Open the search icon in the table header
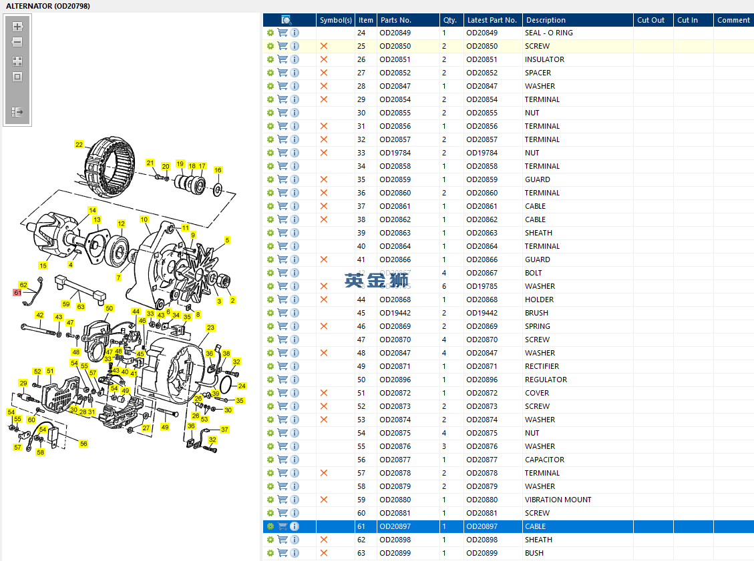The width and height of the screenshot is (754, 561). [287, 20]
